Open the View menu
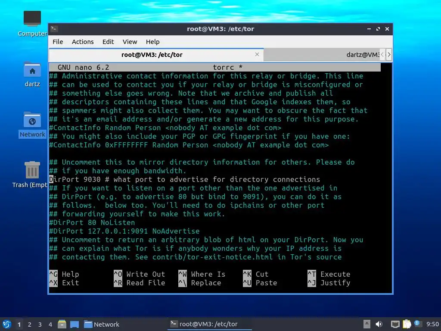 130,42
